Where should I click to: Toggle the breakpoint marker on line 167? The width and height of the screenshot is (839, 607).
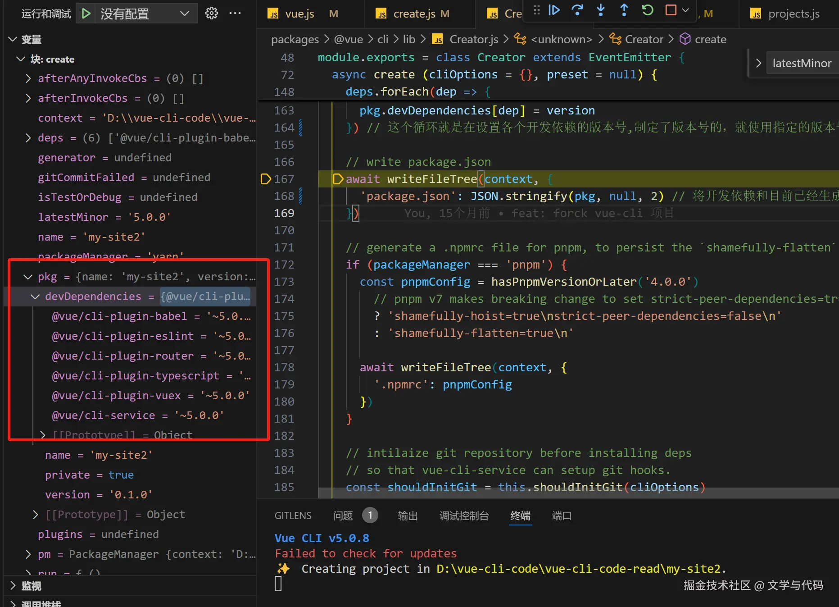266,179
